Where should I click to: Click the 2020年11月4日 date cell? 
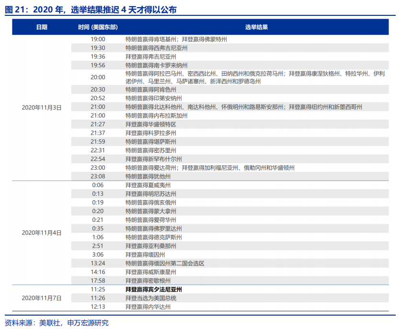pos(42,233)
